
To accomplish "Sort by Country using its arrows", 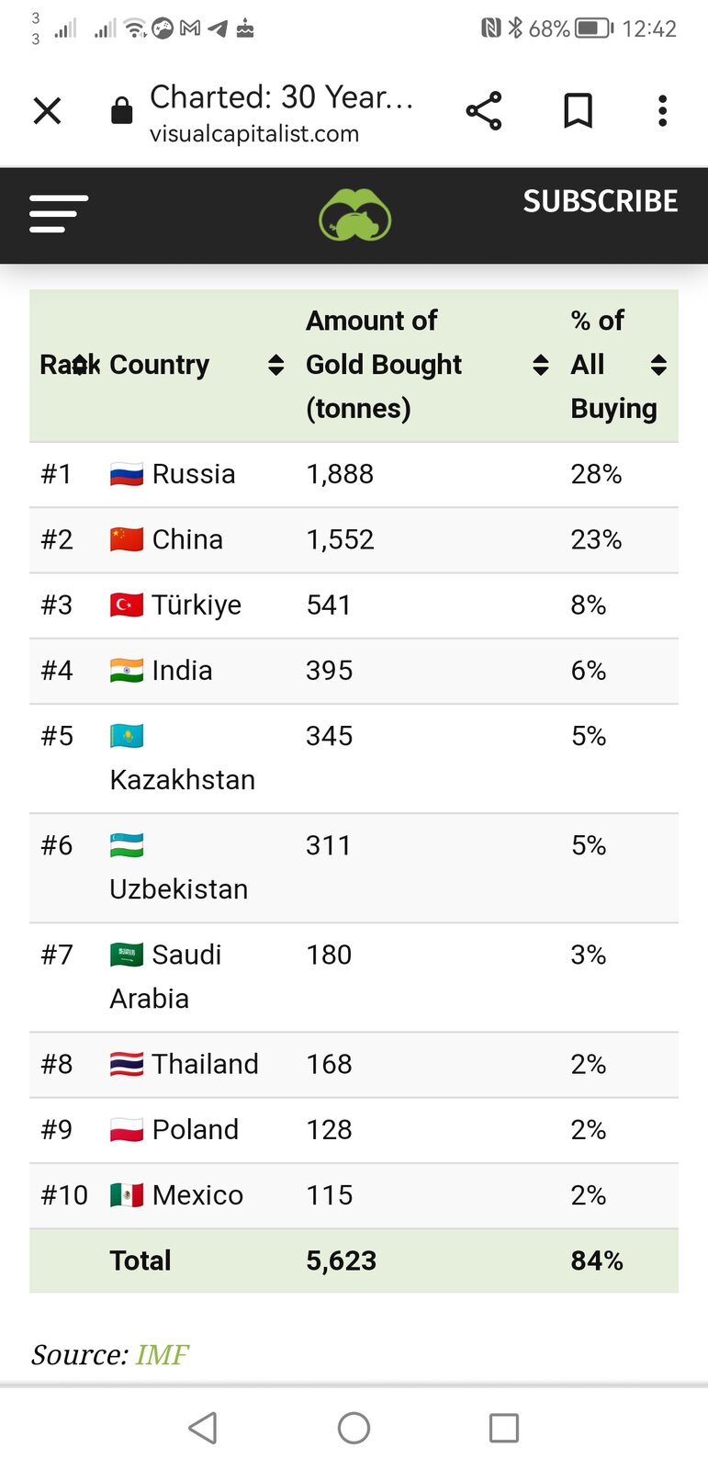I will pos(275,365).
